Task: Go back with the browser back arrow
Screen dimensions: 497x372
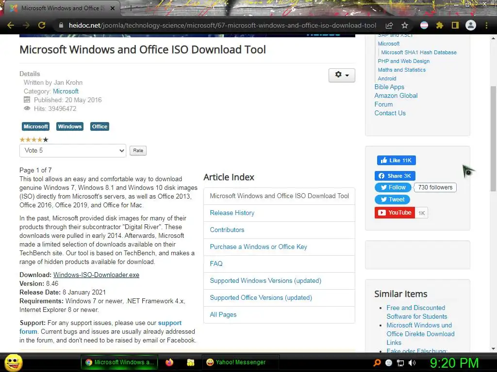Action: (x=11, y=25)
